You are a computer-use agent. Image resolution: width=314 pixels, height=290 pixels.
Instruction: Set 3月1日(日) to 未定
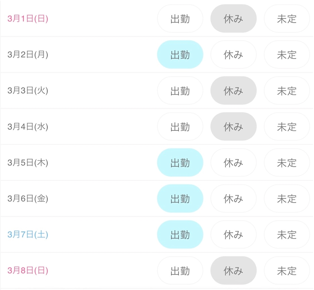coord(287,19)
